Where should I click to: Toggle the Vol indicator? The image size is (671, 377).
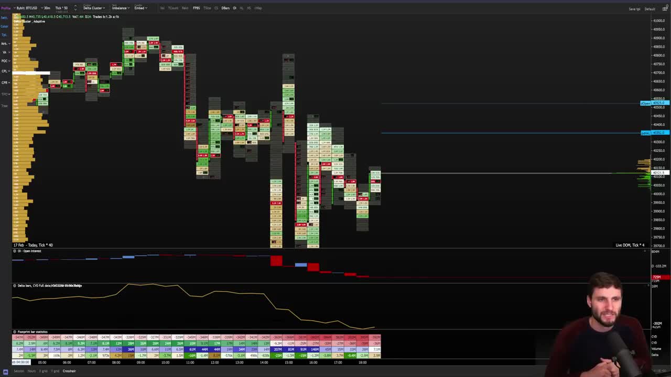click(163, 8)
